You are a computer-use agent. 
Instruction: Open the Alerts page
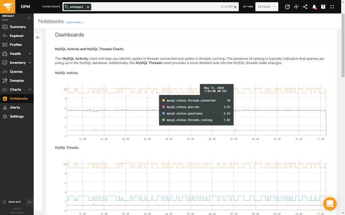15,107
